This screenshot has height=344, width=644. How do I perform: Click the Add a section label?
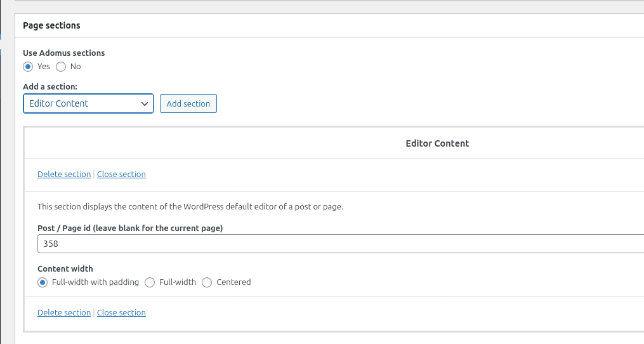click(x=50, y=86)
